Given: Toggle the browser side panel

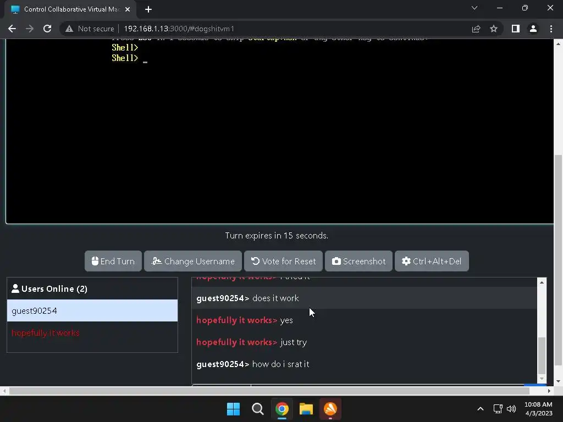Looking at the screenshot, I should 516,29.
